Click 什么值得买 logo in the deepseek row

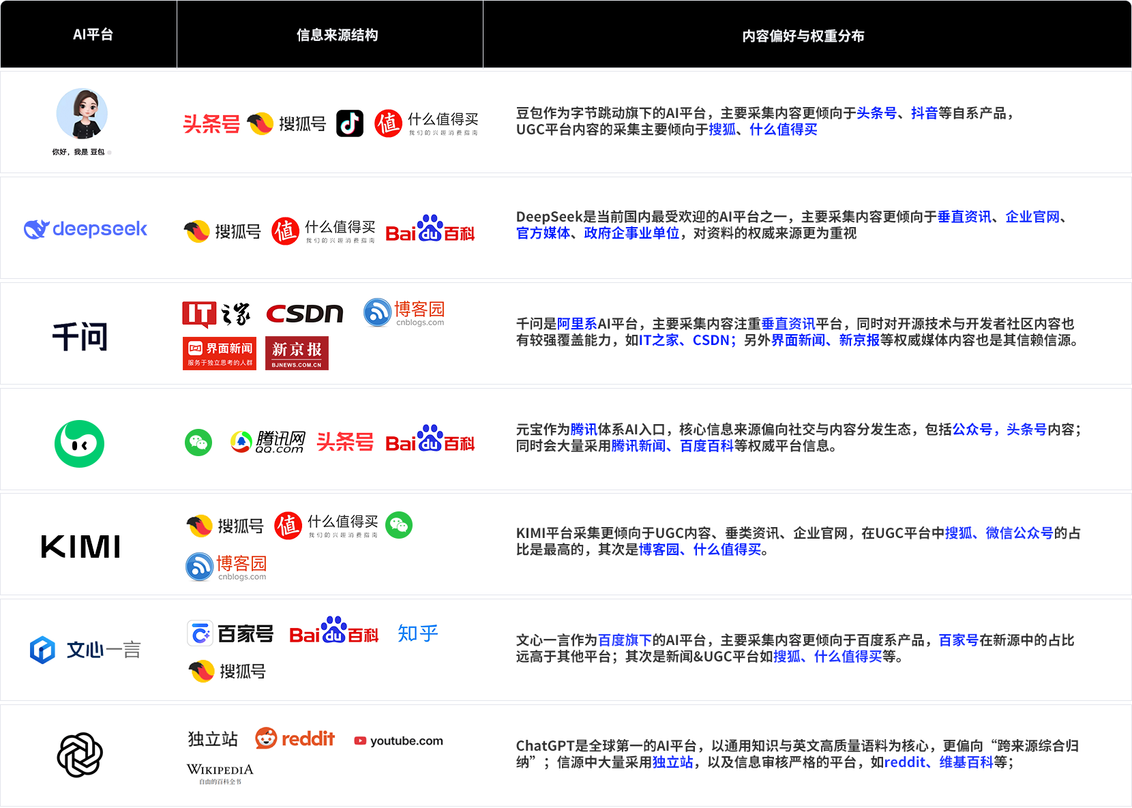[x=324, y=231]
